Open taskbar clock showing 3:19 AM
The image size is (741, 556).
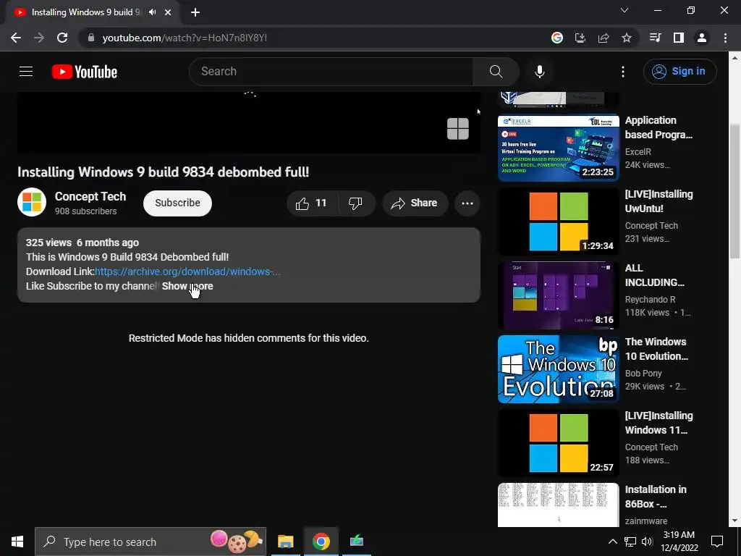[x=679, y=542]
